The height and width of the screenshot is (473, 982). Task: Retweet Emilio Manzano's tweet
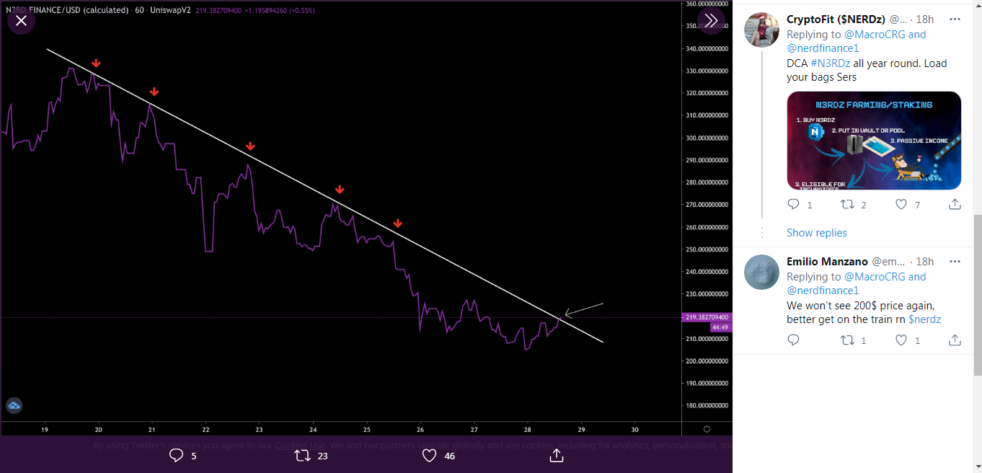point(848,340)
